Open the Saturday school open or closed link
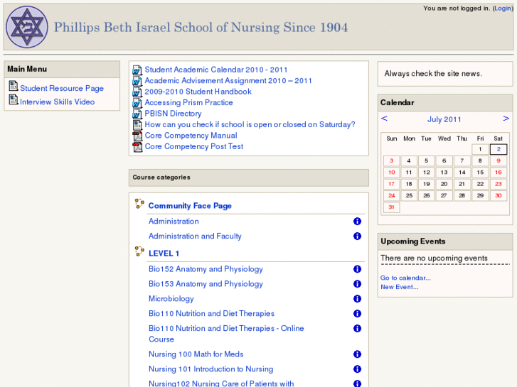 click(x=250, y=124)
